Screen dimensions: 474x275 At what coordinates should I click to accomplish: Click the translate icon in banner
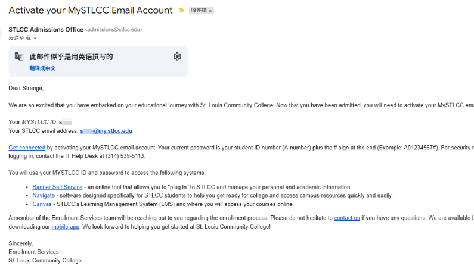click(19, 57)
